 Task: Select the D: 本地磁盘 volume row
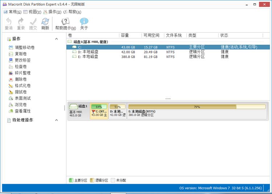(x=168, y=52)
